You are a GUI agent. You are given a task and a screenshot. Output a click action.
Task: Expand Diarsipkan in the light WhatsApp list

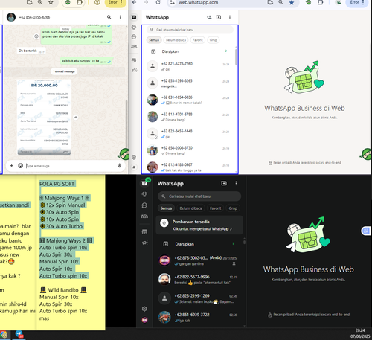pos(190,51)
